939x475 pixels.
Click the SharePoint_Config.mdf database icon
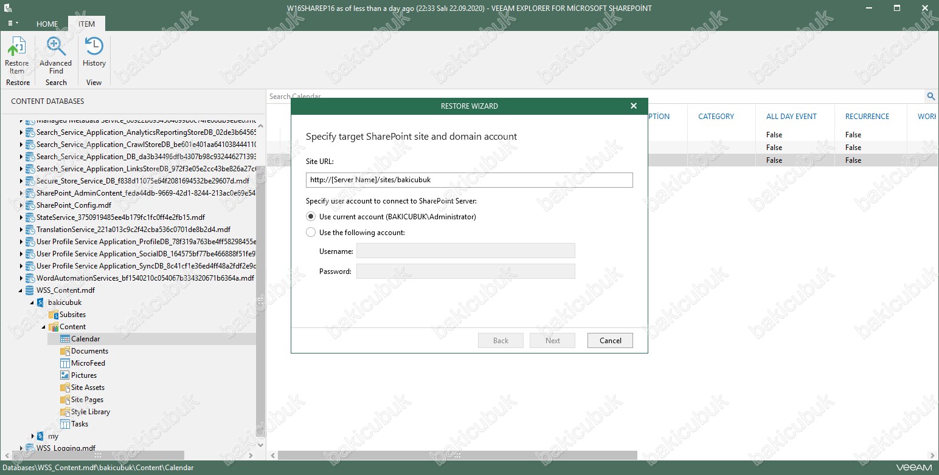click(x=30, y=205)
